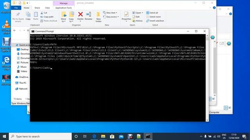
Task: Click the taskbar search box
Action: (40, 136)
